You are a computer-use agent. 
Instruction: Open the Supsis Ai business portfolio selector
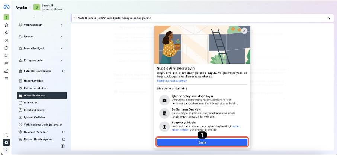click(49, 7)
